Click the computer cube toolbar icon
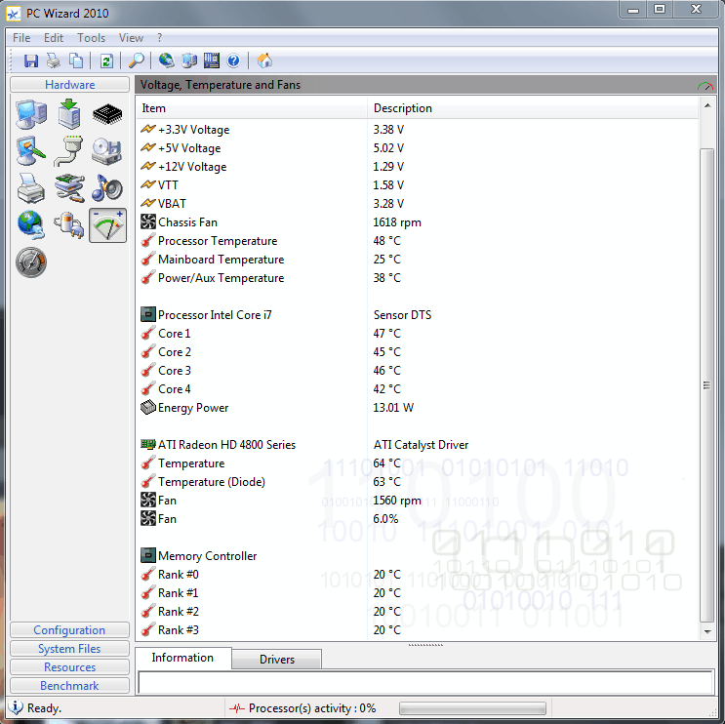Screen dimensions: 725x724 point(189,60)
